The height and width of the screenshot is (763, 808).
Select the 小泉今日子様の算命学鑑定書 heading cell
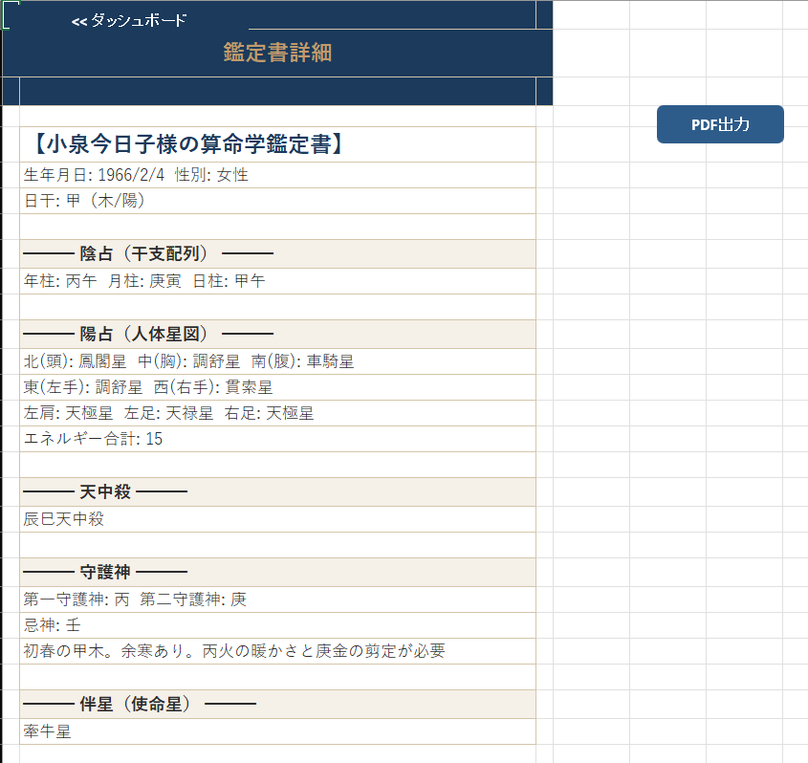coord(277,144)
